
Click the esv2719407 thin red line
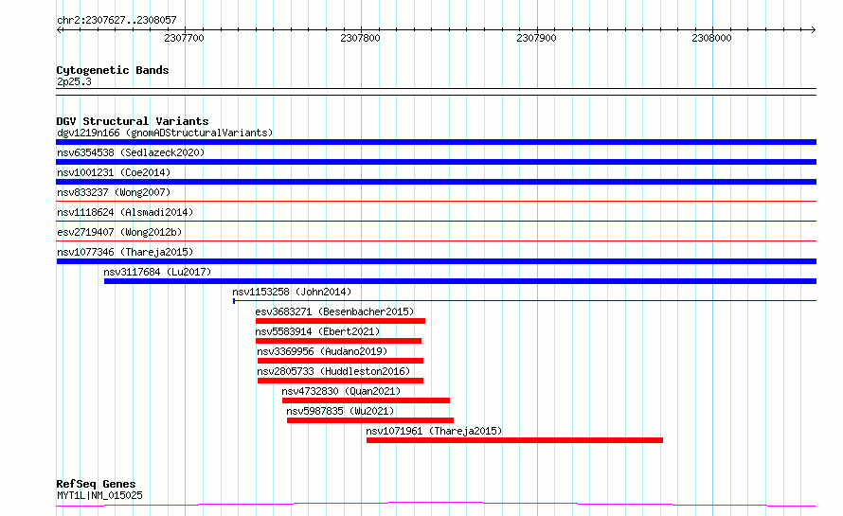tap(436, 241)
